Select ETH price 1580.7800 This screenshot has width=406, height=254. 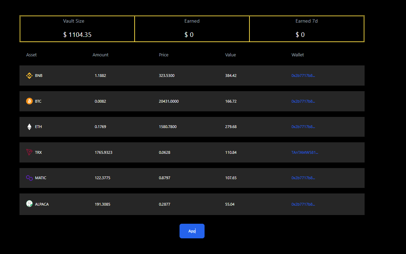tap(168, 127)
